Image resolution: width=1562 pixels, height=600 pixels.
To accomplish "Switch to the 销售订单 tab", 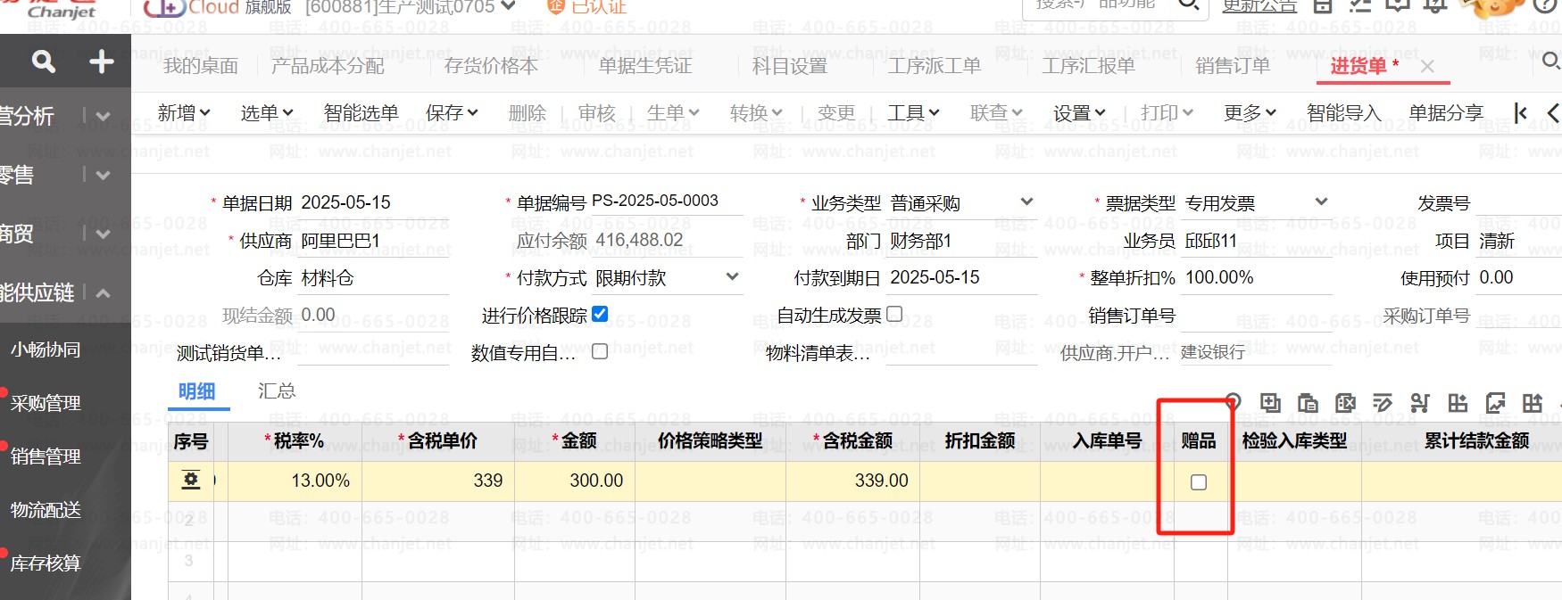I will pyautogui.click(x=1232, y=66).
